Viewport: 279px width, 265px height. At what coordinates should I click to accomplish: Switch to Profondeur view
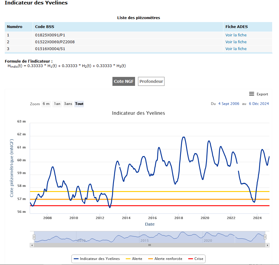point(151,81)
